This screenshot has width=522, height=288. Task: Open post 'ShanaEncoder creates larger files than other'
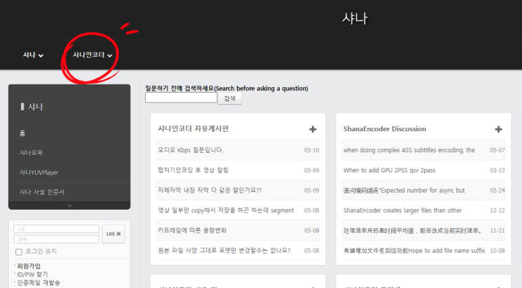coord(402,210)
